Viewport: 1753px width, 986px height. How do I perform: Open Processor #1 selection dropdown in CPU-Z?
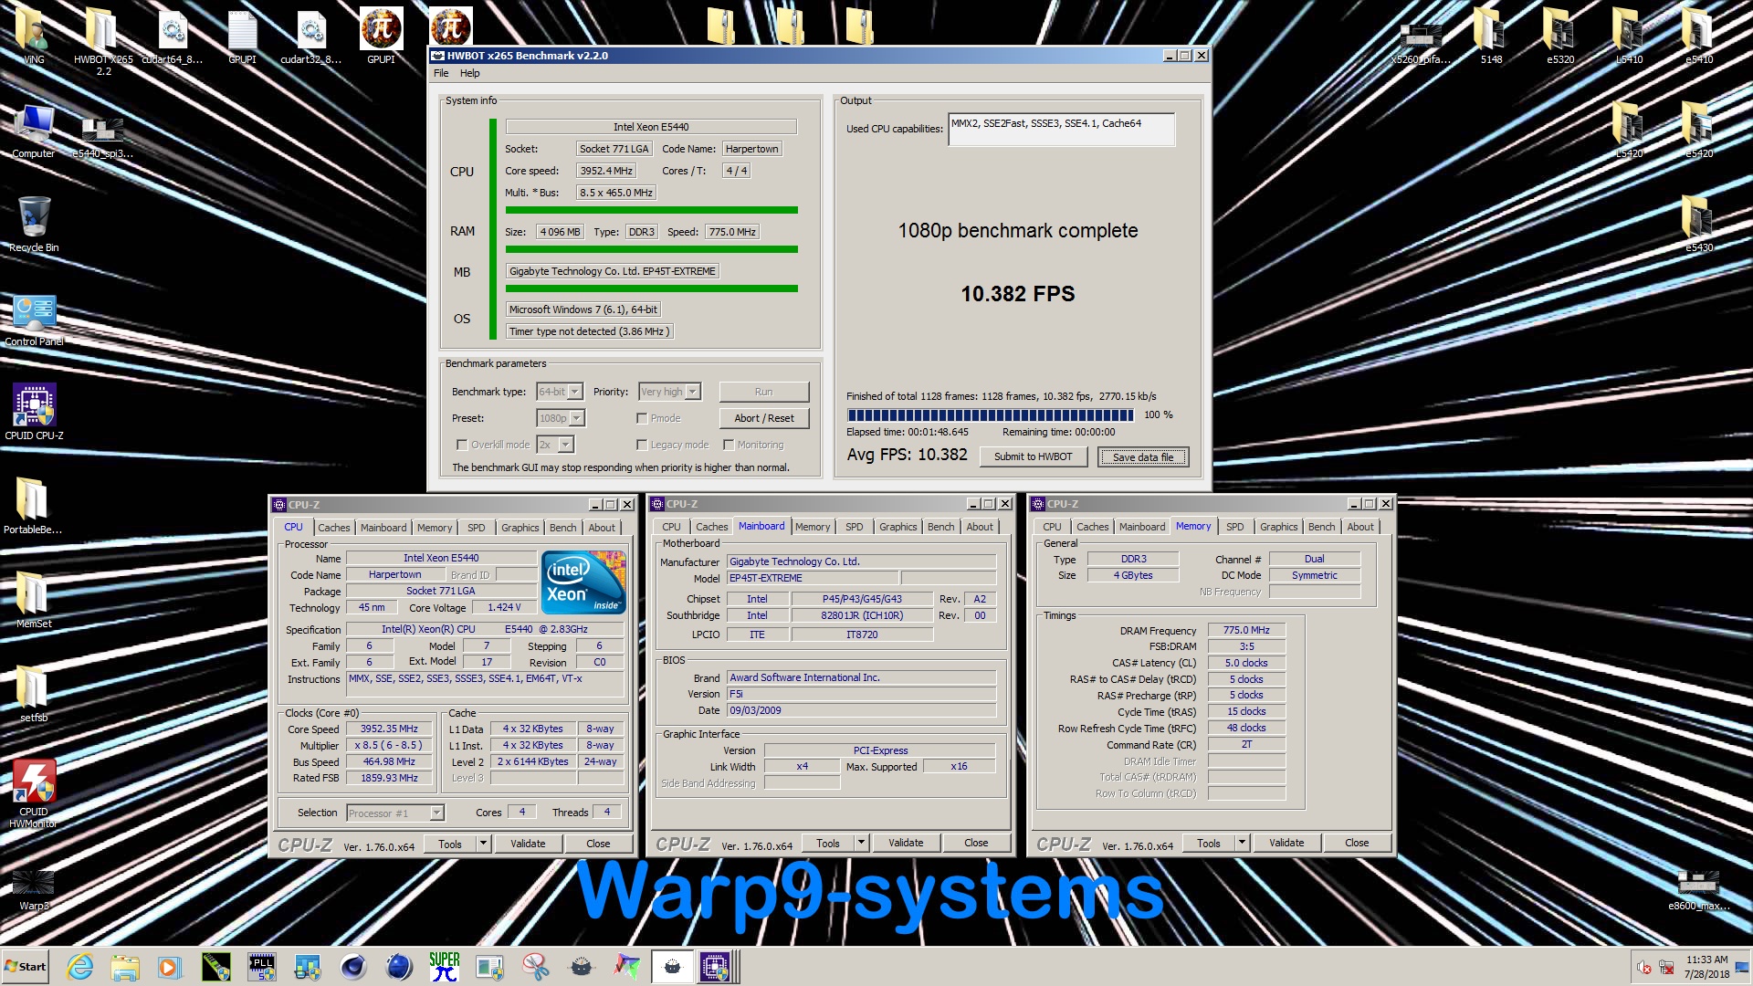tap(394, 813)
